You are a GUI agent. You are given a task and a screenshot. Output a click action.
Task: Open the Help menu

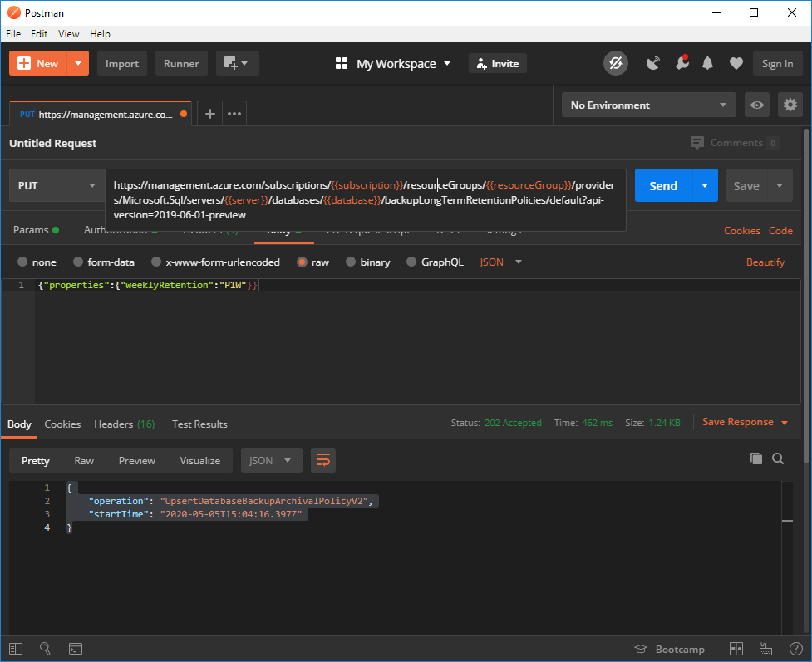coord(100,34)
